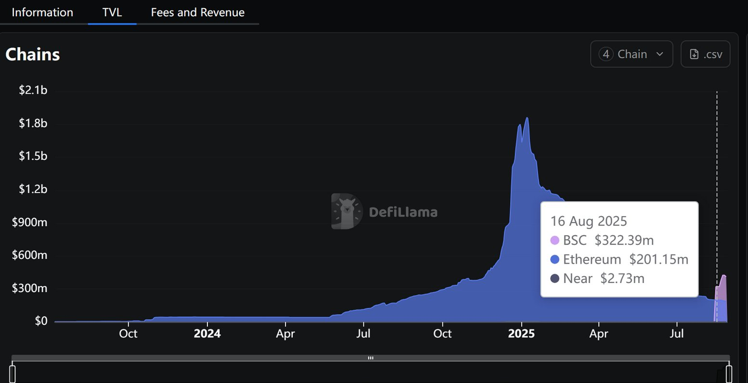The height and width of the screenshot is (383, 748).
Task: Click the center grip of the range bar
Action: point(371,358)
